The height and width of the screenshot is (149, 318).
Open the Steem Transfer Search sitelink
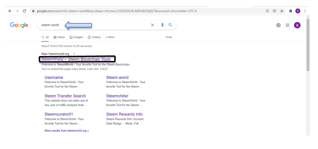65,96
